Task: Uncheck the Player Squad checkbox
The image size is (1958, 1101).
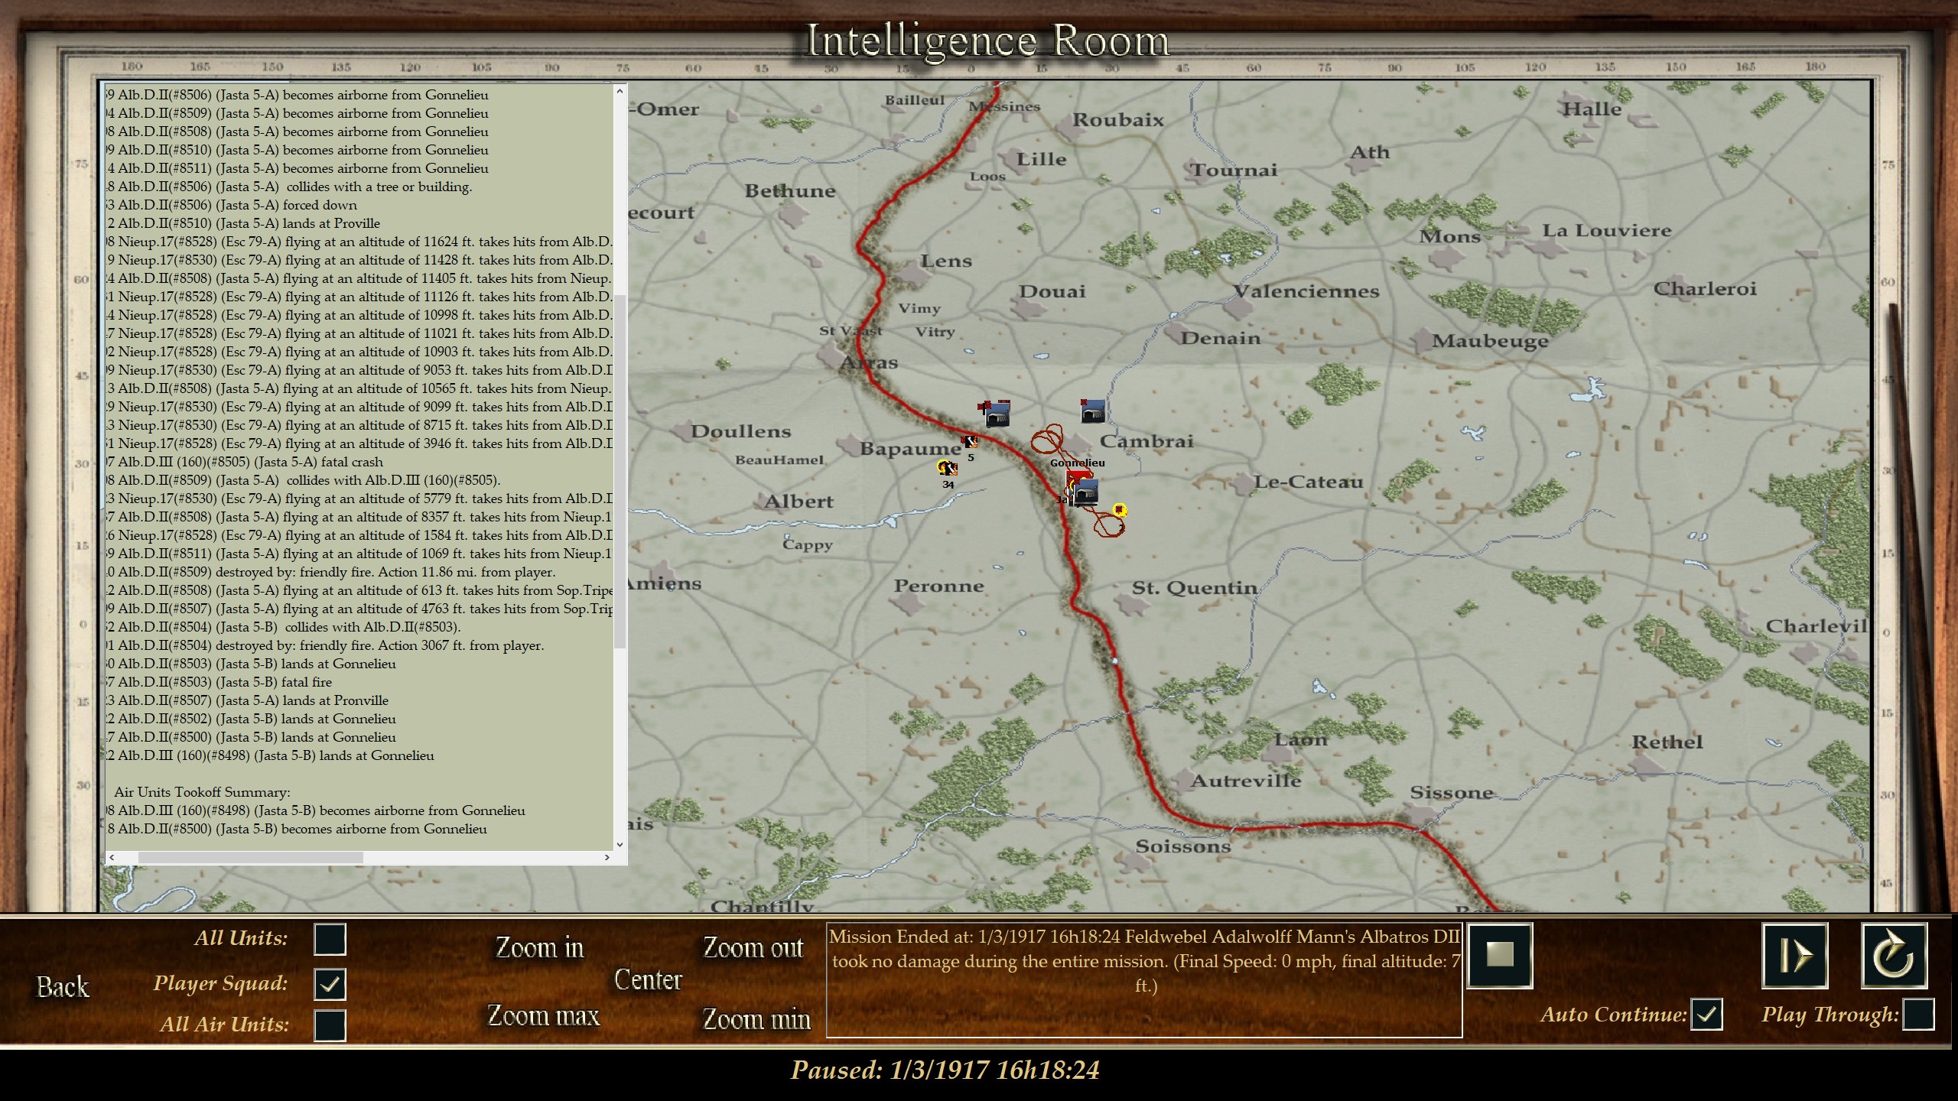Action: [330, 984]
